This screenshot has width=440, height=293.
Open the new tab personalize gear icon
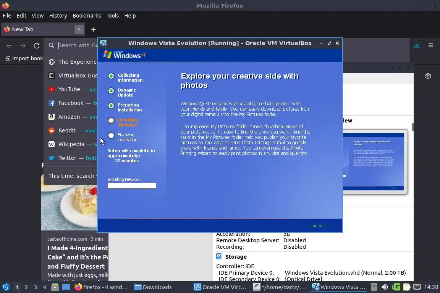[428, 76]
